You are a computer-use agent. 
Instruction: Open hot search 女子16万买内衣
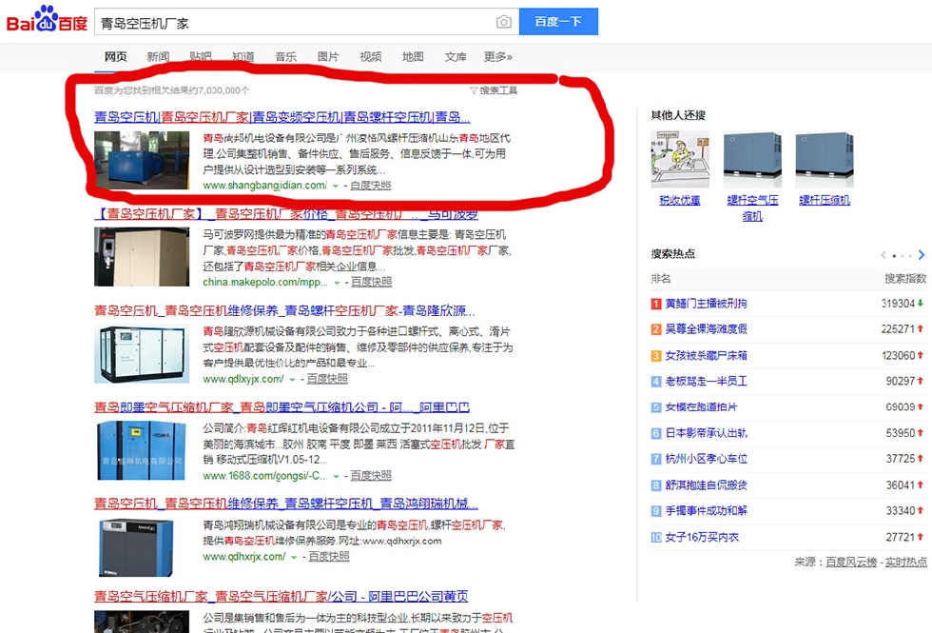[702, 537]
